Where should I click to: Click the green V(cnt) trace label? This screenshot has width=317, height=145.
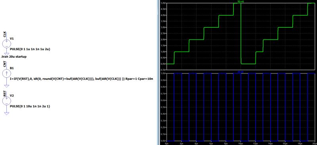(x=241, y=2)
